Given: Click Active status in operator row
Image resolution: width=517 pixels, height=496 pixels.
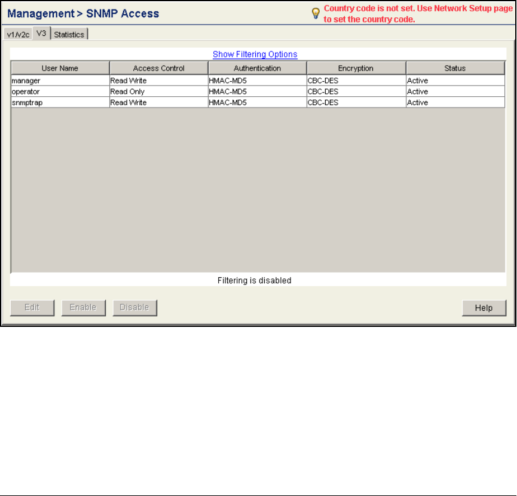Looking at the screenshot, I should coord(455,91).
